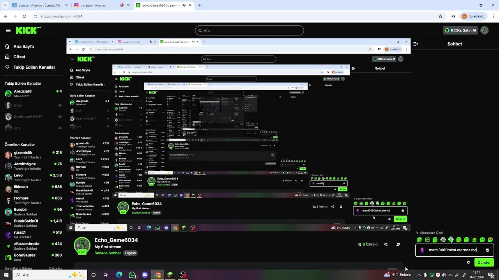The width and height of the screenshot is (499, 280).
Task: Open offline channel Ebo
Action: (33, 128)
